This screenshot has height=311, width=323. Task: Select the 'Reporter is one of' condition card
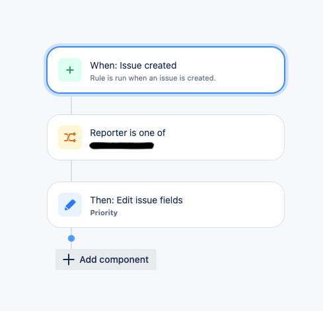(166, 137)
